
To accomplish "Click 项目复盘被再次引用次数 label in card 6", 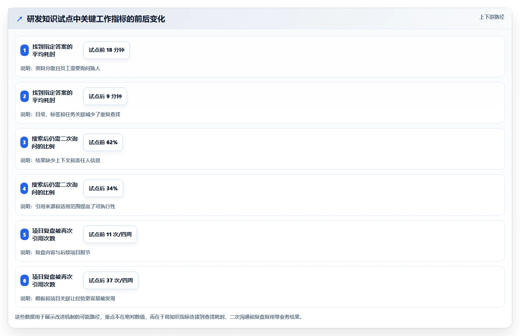I will pyautogui.click(x=52, y=280).
